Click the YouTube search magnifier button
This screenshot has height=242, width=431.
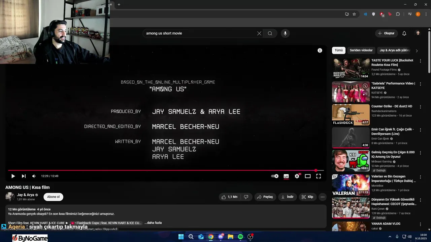click(x=270, y=33)
